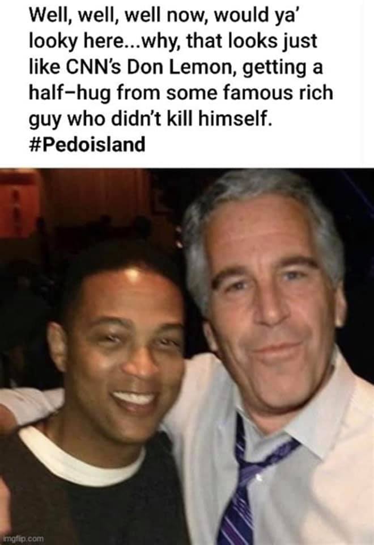Click the #Pedoisland hashtag
The image size is (374, 545).
[87, 144]
